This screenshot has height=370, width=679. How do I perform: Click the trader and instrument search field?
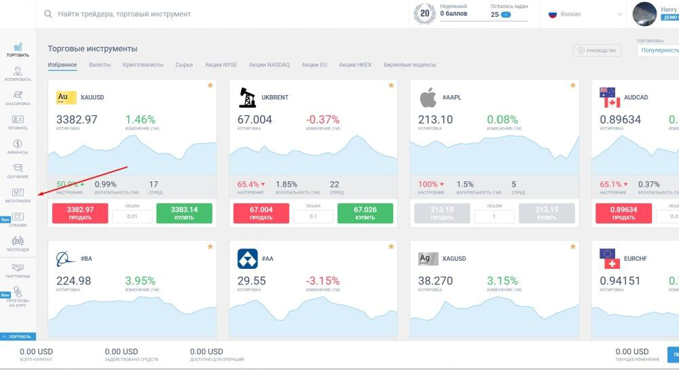point(224,14)
